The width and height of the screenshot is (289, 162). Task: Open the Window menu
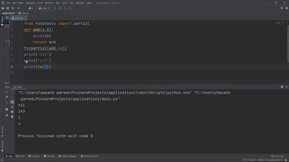click(80, 3)
